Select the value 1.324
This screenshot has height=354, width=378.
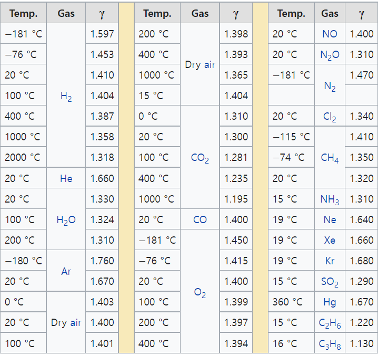(102, 219)
